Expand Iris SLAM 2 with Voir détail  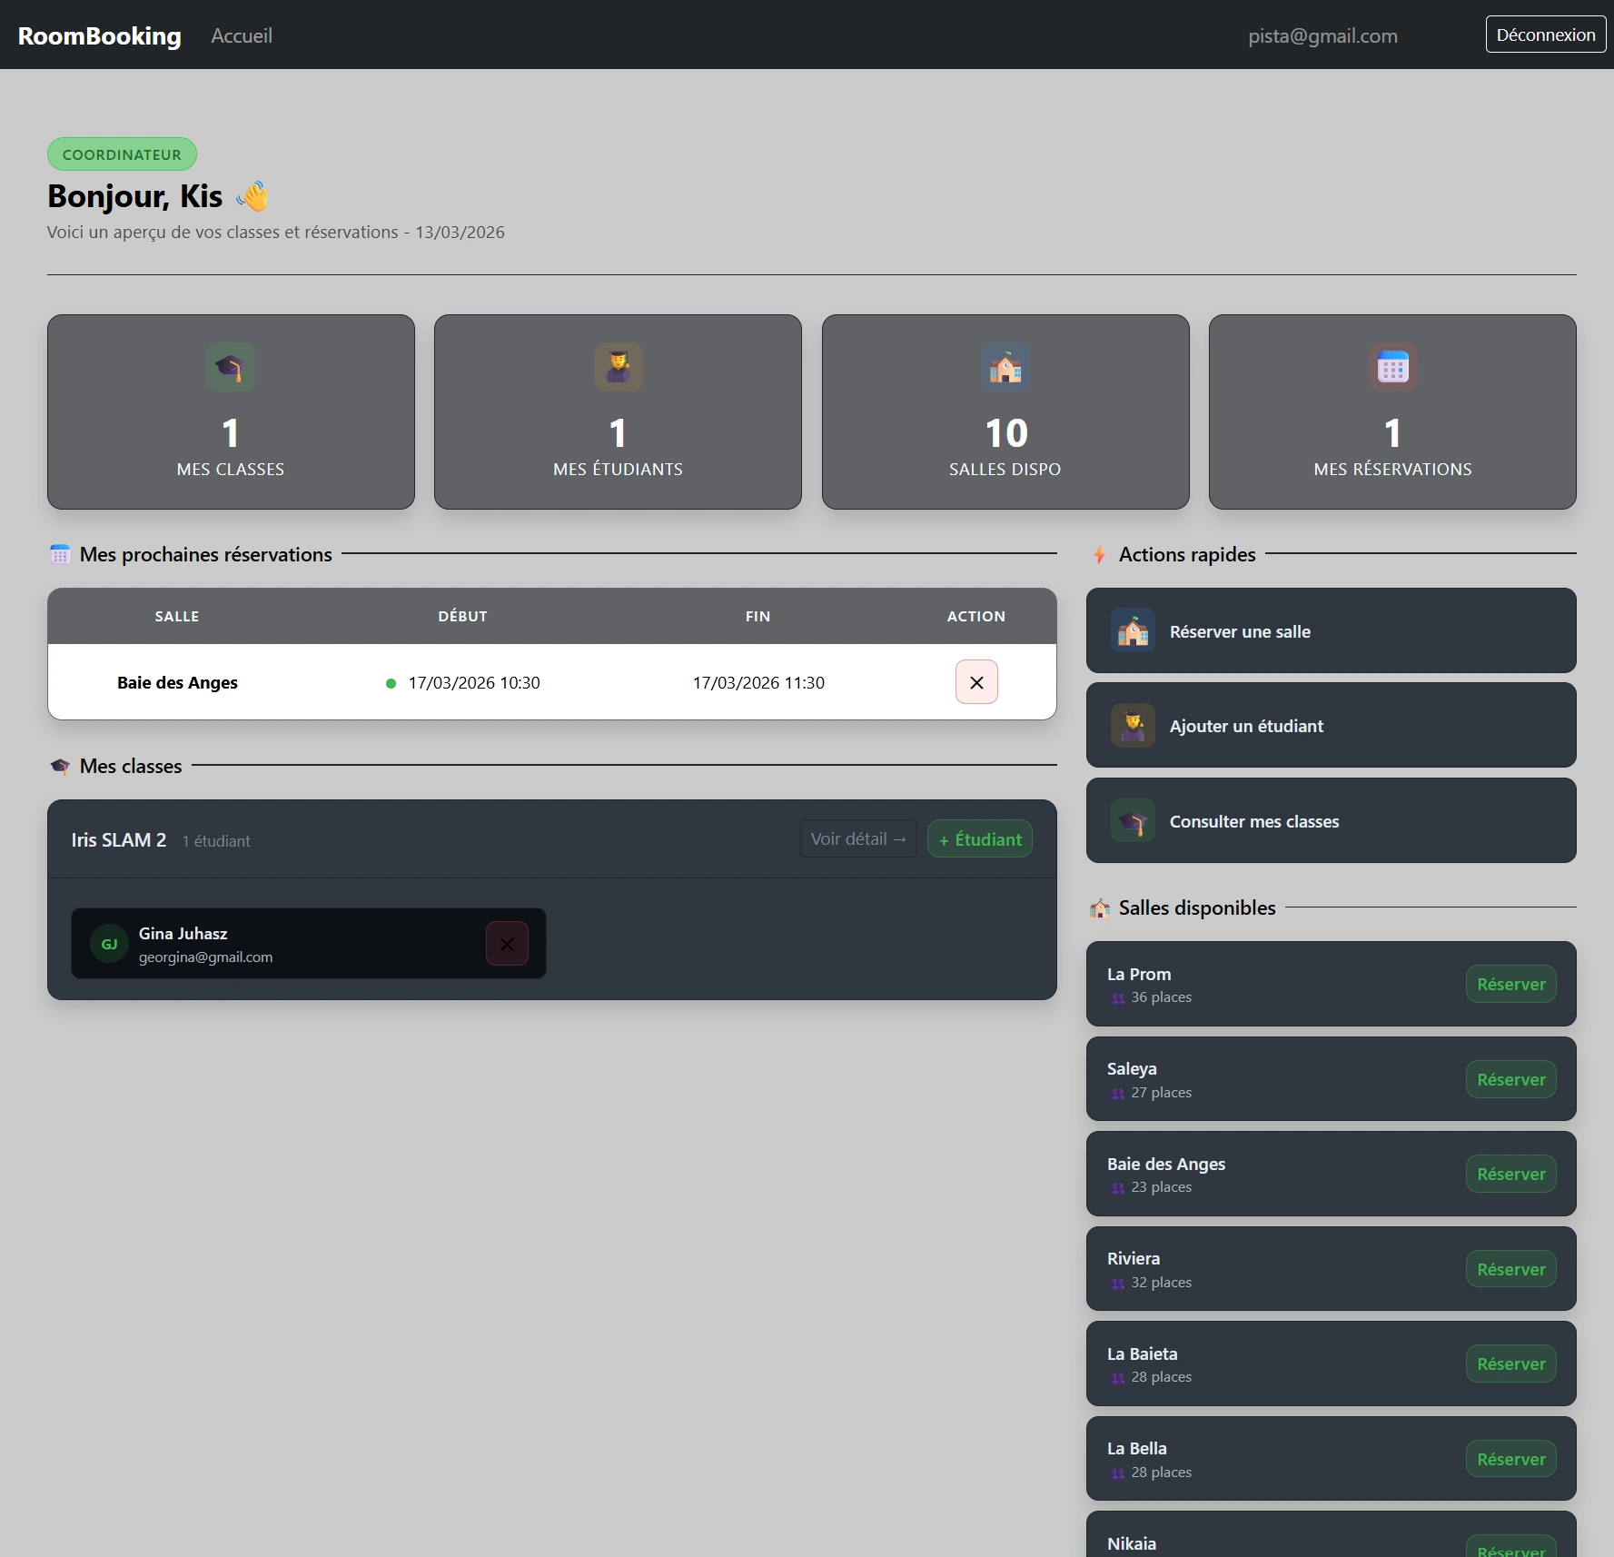[857, 839]
